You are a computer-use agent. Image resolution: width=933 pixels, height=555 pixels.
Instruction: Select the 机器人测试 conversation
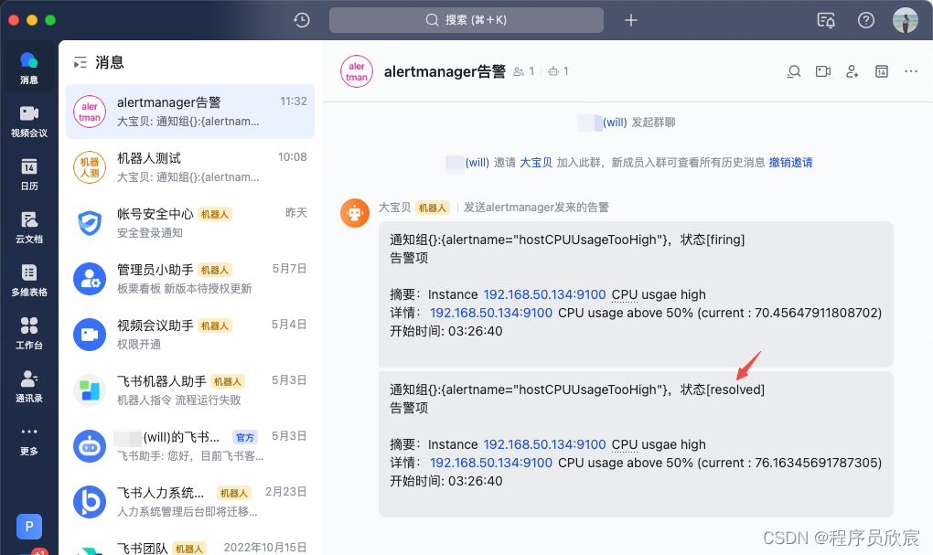(x=190, y=167)
